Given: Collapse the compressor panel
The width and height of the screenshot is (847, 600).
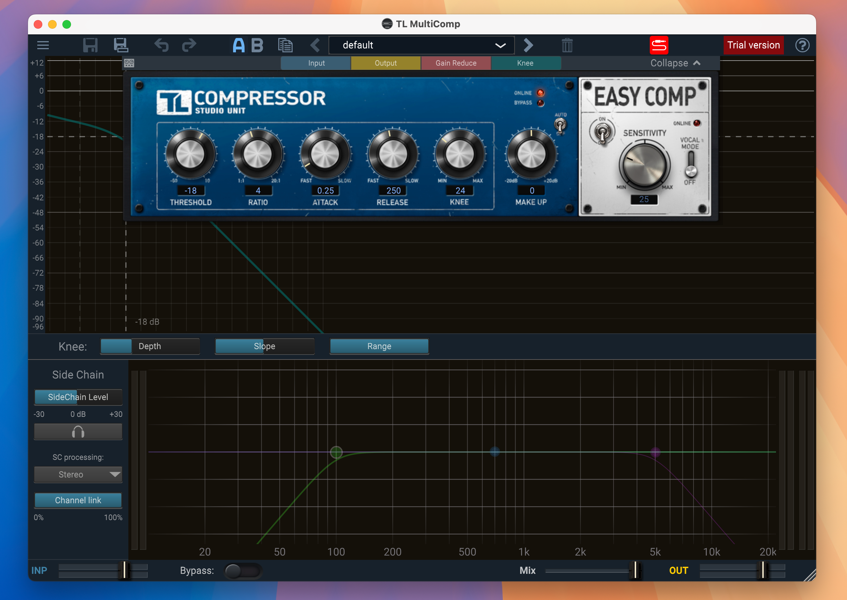Looking at the screenshot, I should [x=676, y=63].
